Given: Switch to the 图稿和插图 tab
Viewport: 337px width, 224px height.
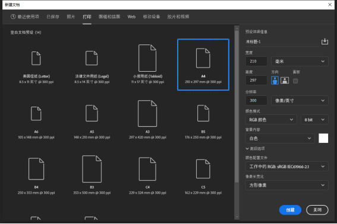Looking at the screenshot, I should pyautogui.click(x=109, y=17).
